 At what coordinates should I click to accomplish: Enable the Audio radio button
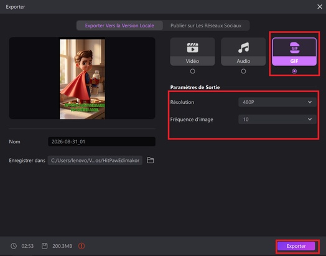[243, 71]
